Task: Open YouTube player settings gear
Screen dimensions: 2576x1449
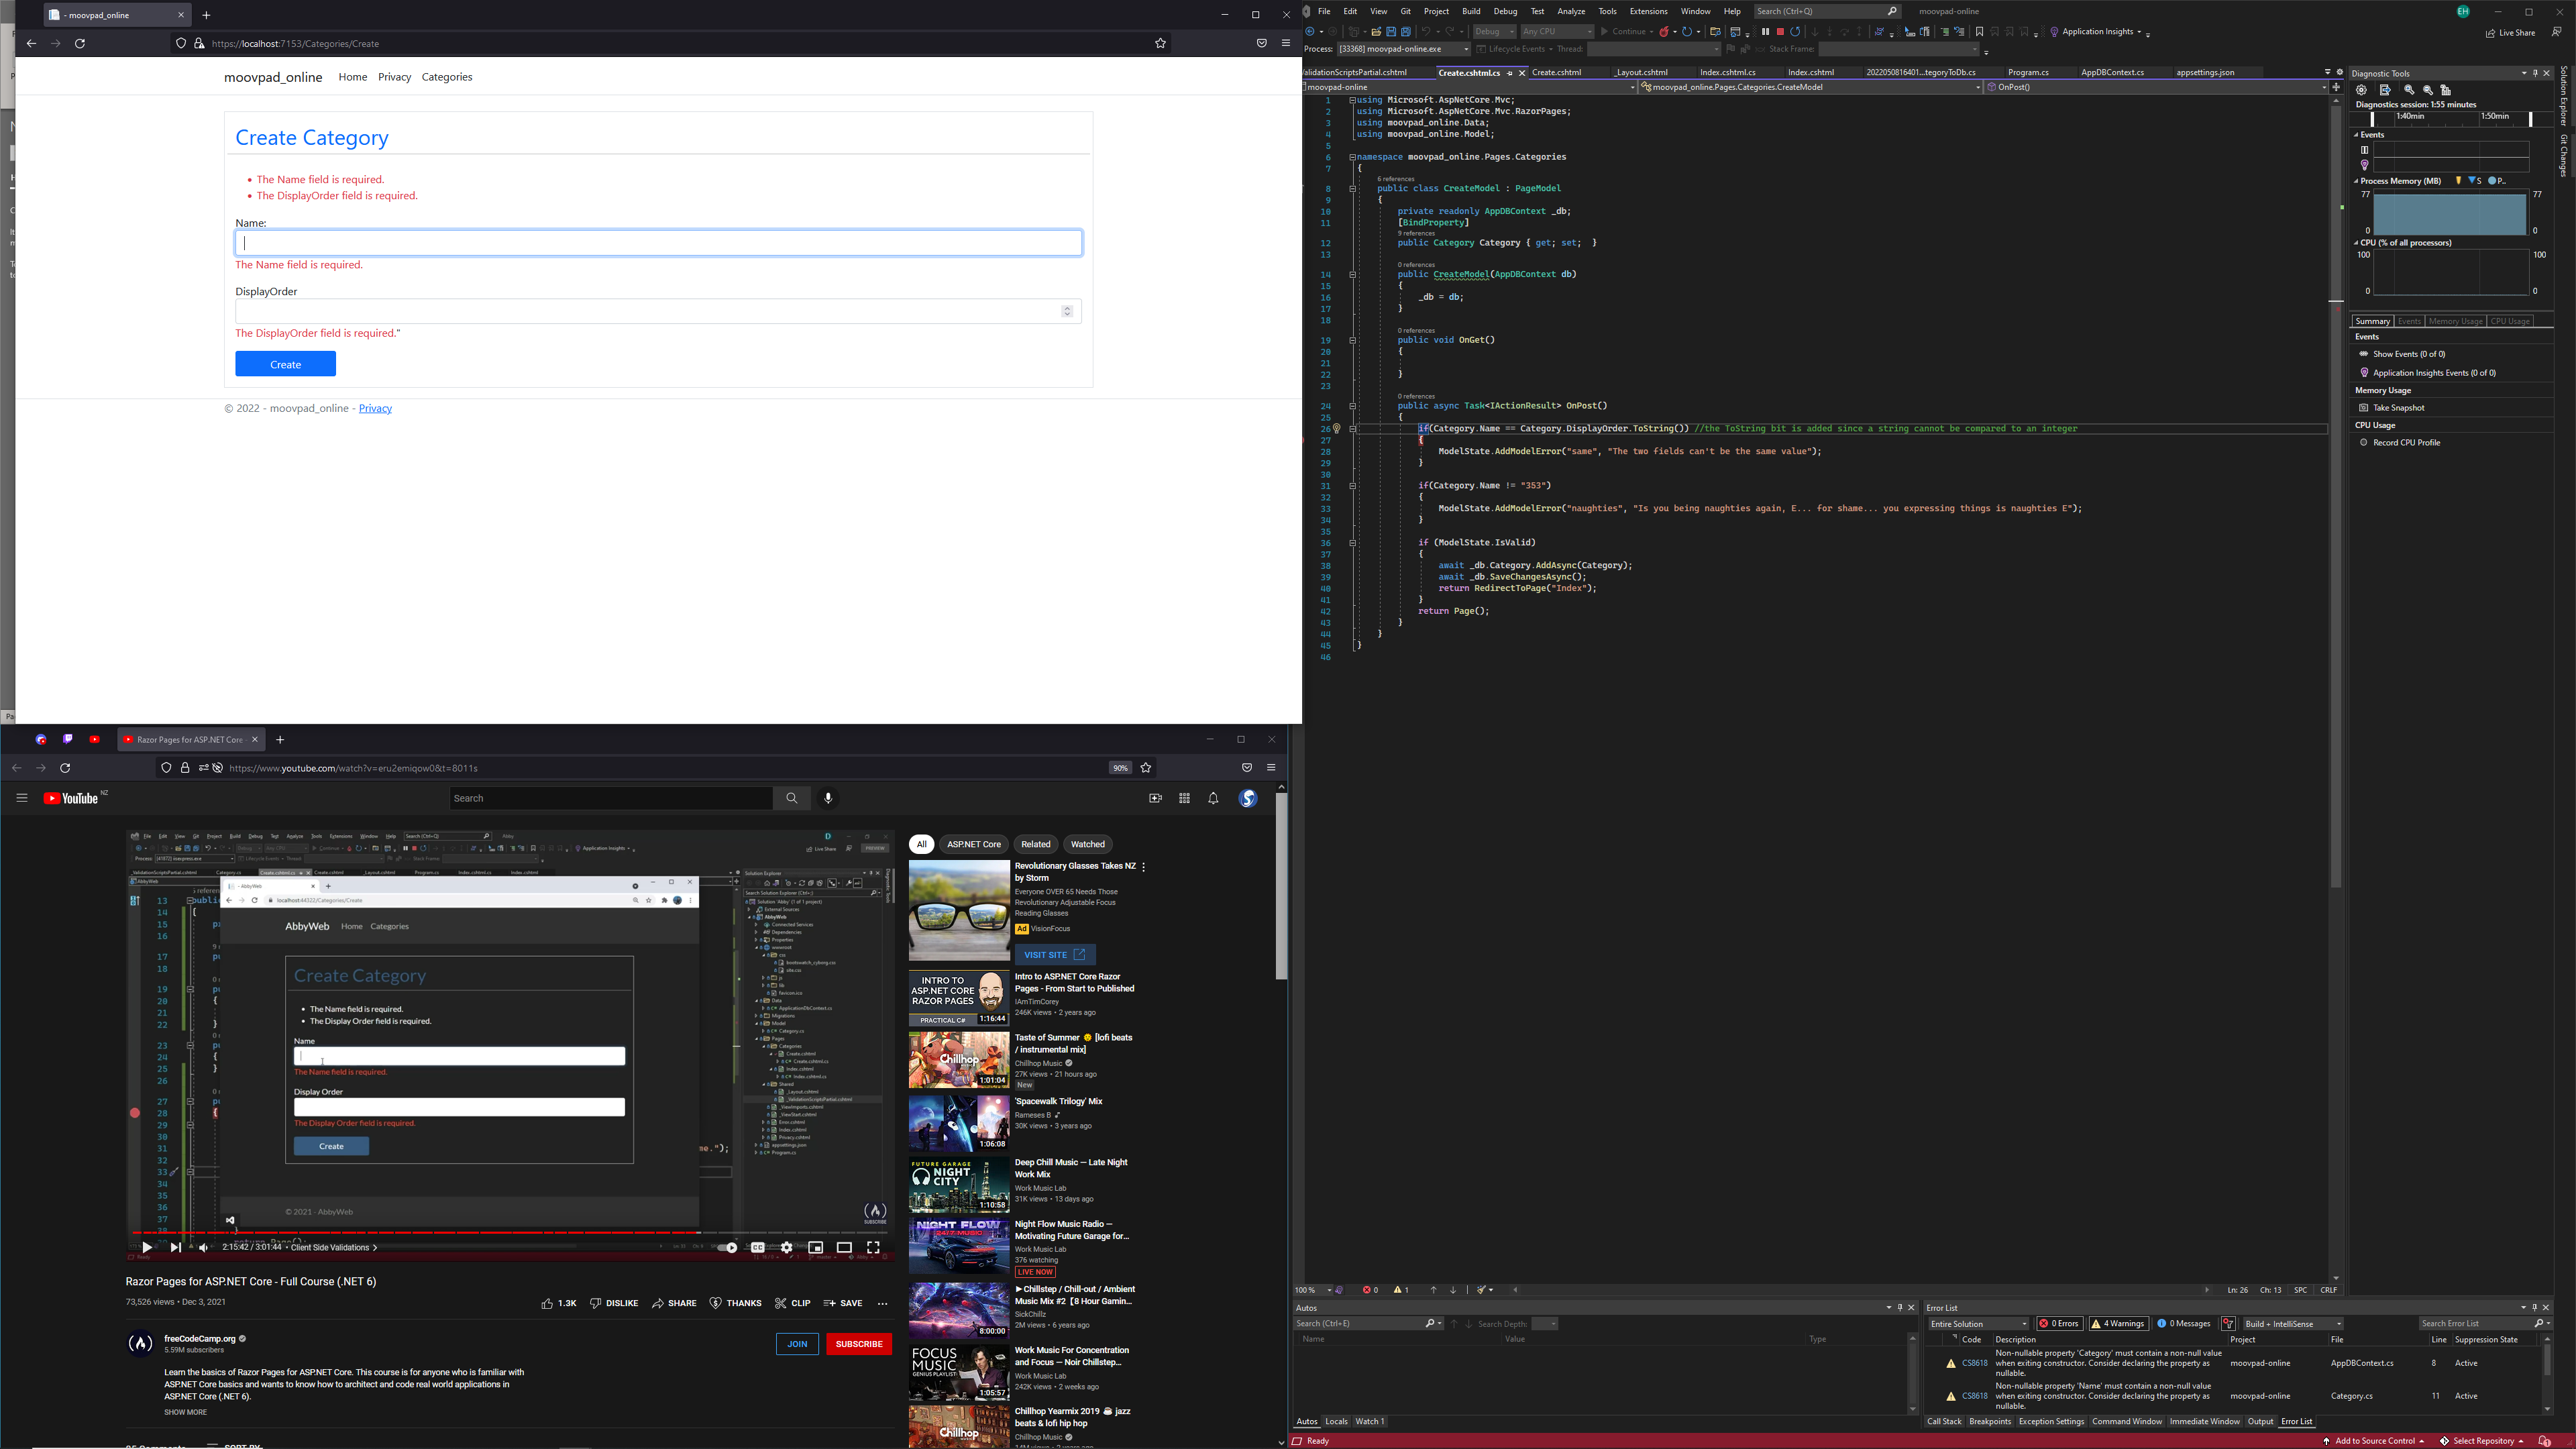Action: [787, 1248]
